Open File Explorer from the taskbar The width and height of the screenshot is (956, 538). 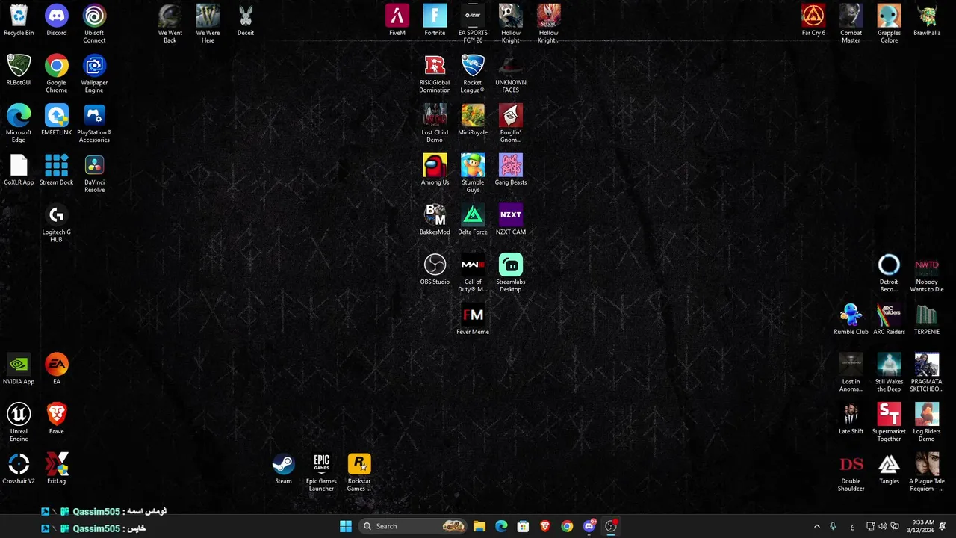click(x=479, y=526)
